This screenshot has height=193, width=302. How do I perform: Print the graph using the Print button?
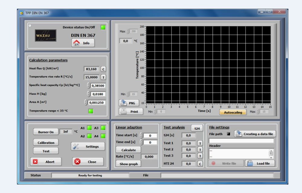[x=131, y=112]
